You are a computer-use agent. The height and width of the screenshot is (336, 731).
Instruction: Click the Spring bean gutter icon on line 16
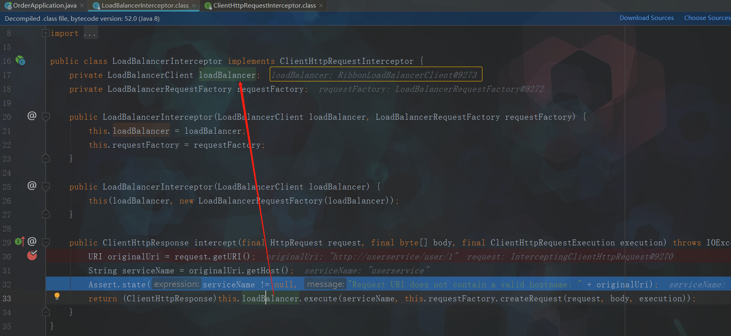pyautogui.click(x=20, y=61)
